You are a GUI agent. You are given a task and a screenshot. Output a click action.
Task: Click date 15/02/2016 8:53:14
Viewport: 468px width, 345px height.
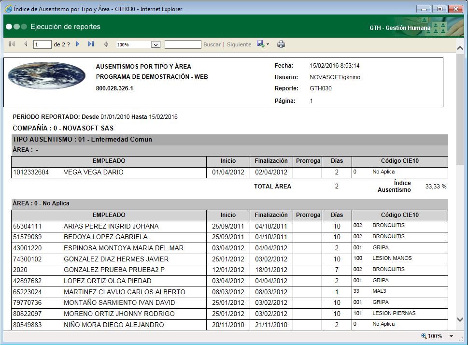[335, 65]
